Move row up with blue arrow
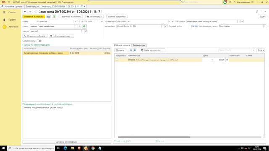Screen dimensions: 269x151 coord(131,50)
